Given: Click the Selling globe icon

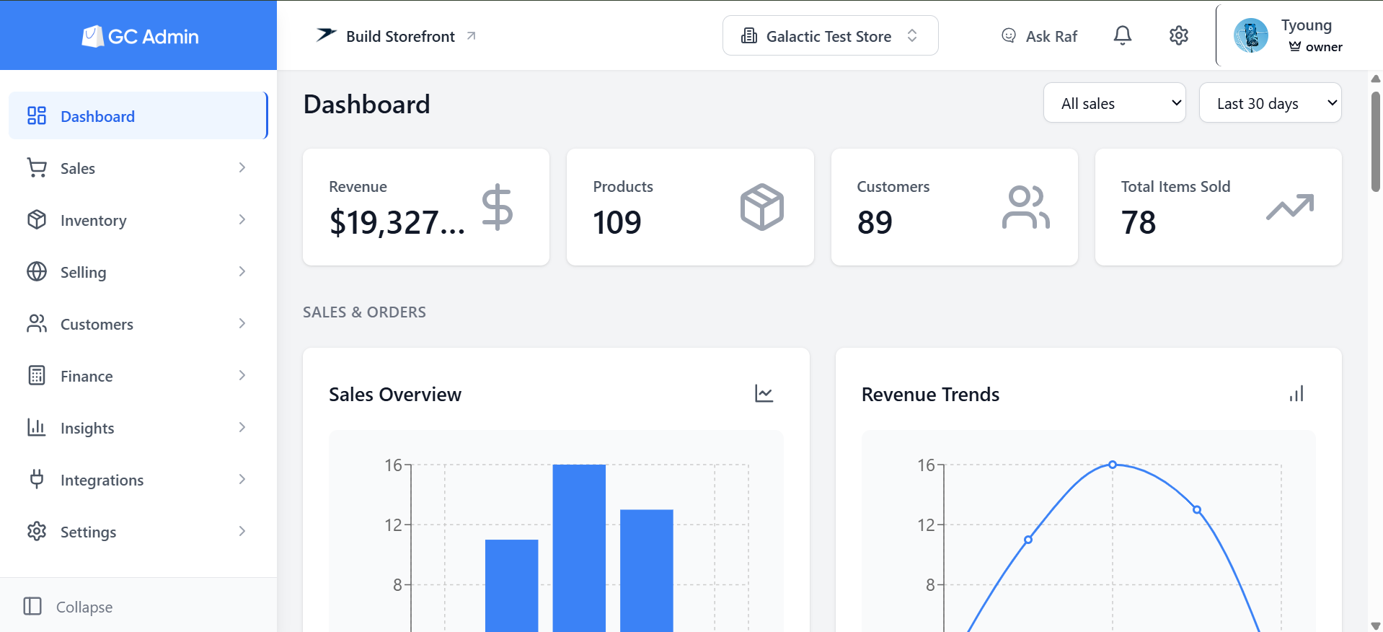Looking at the screenshot, I should [x=37, y=271].
